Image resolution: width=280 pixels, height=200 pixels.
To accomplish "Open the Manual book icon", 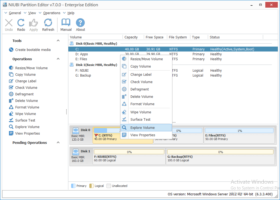I will tap(66, 23).
